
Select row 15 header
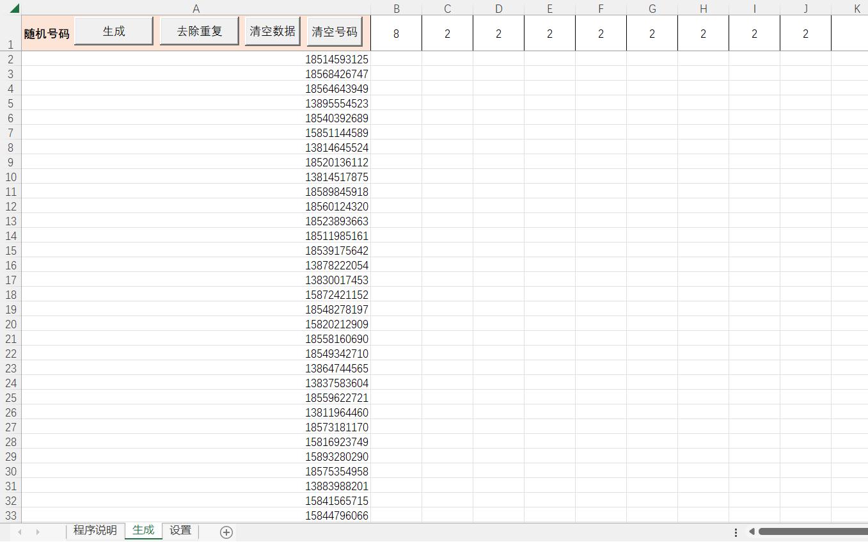[x=10, y=251]
